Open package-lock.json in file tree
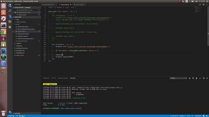This screenshot has width=209, height=117. (x=27, y=48)
